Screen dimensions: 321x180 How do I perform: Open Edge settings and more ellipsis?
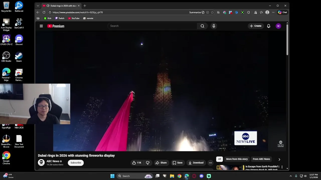point(273,12)
